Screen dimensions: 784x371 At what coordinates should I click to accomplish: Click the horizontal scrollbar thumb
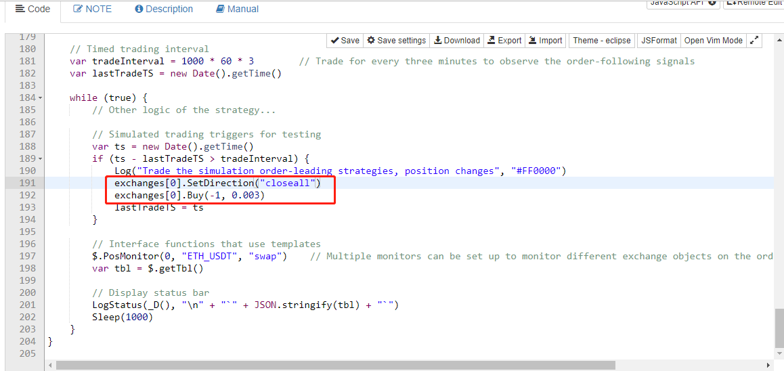tap(335, 365)
